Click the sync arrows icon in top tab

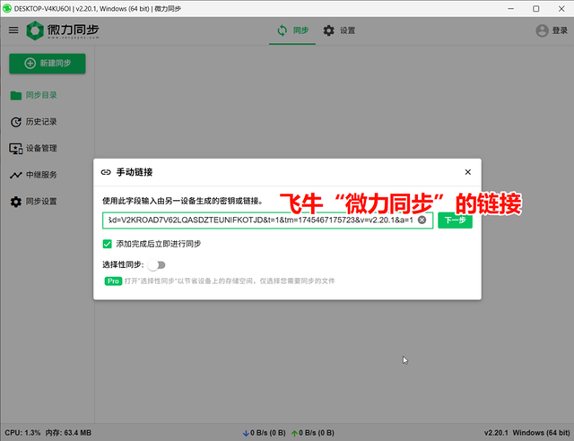(283, 30)
